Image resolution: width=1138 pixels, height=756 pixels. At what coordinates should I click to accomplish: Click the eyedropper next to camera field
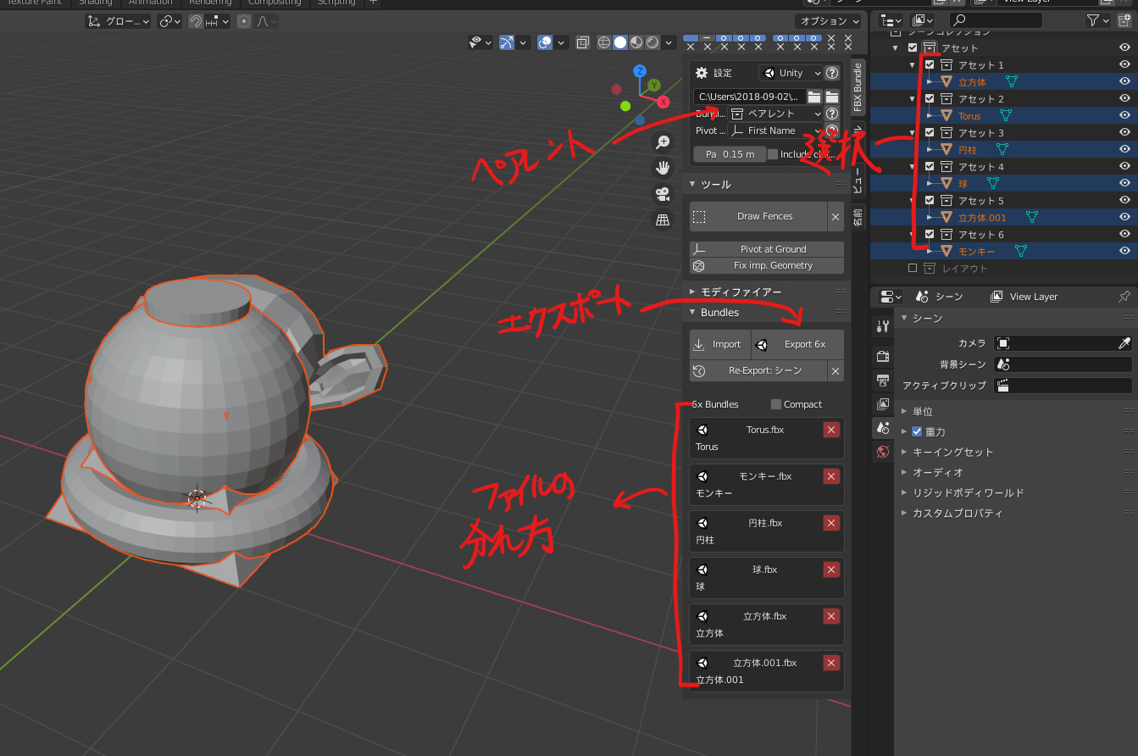(1124, 343)
